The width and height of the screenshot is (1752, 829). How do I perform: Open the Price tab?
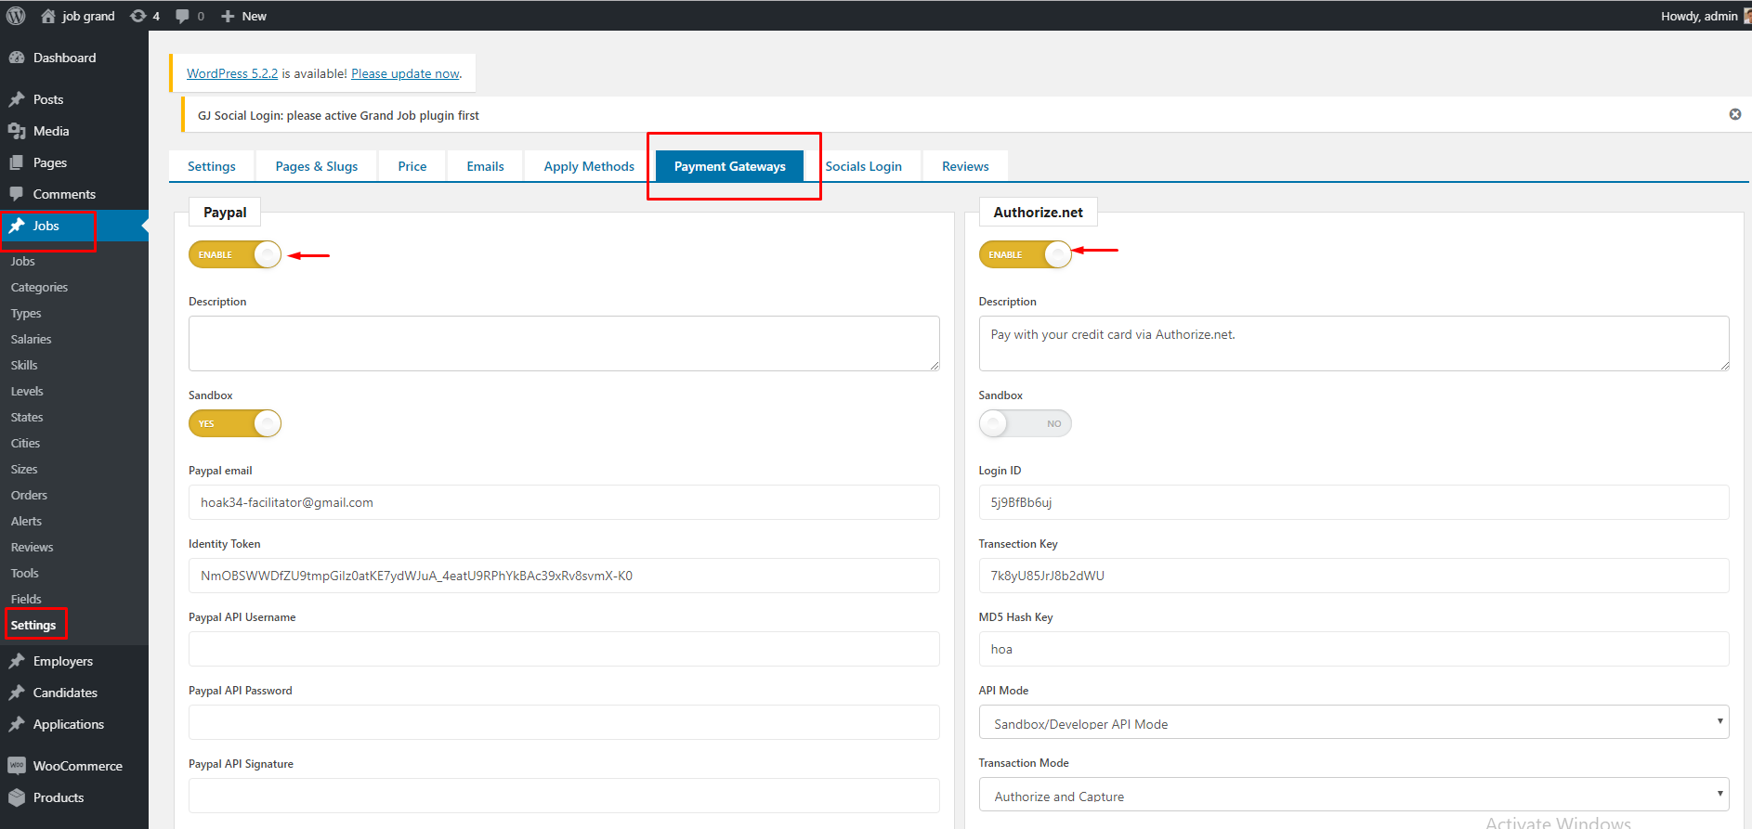click(412, 166)
